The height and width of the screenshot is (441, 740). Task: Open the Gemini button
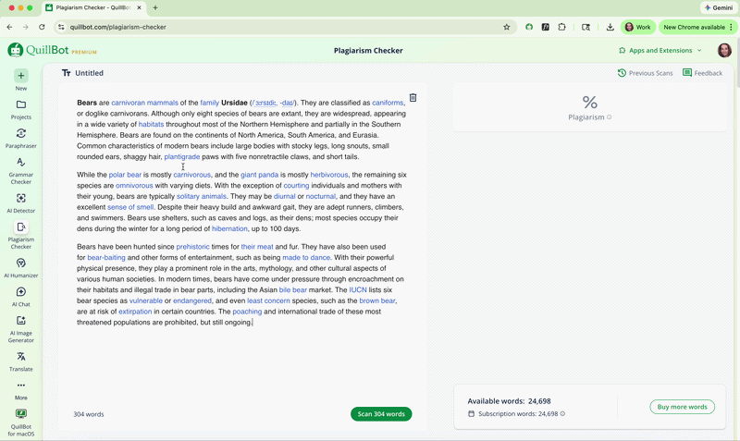pos(719,7)
